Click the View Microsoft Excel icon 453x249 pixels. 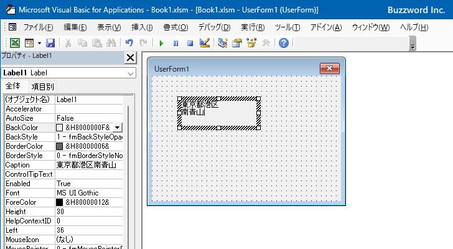(x=15, y=43)
